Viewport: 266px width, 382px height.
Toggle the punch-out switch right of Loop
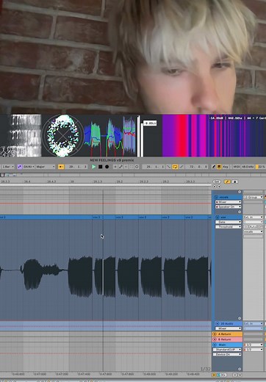click(181, 167)
